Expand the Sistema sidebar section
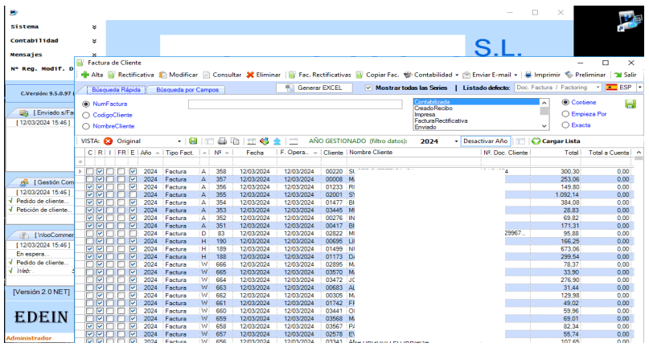The image size is (649, 347). point(94,27)
